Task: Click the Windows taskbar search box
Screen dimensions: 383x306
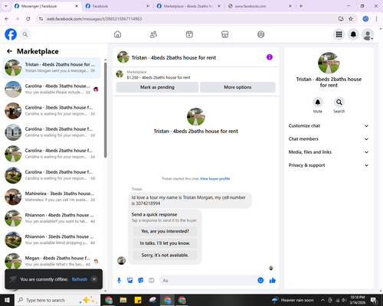Action: [57, 300]
